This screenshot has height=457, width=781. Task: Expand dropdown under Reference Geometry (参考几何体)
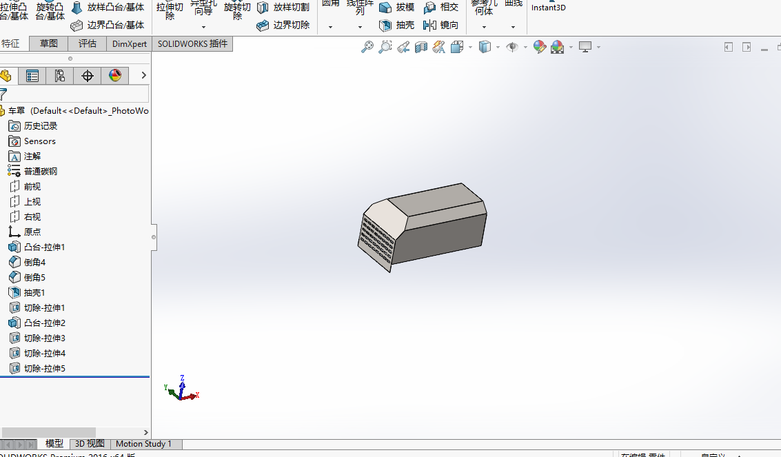click(484, 27)
